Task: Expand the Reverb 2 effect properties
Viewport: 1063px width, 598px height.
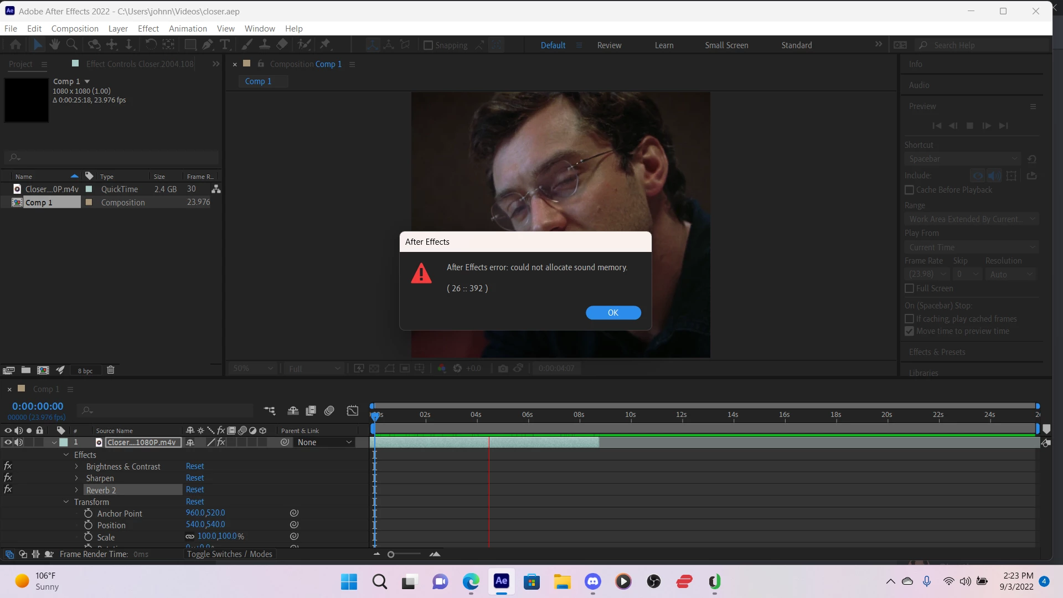Action: point(77,490)
